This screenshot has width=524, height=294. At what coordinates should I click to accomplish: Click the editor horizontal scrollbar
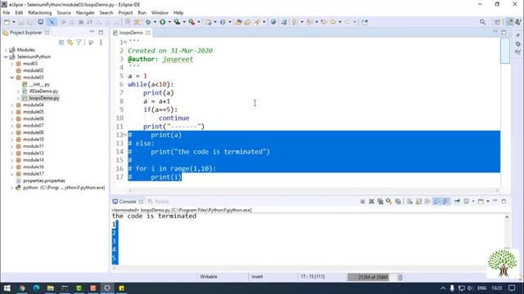(x=314, y=190)
